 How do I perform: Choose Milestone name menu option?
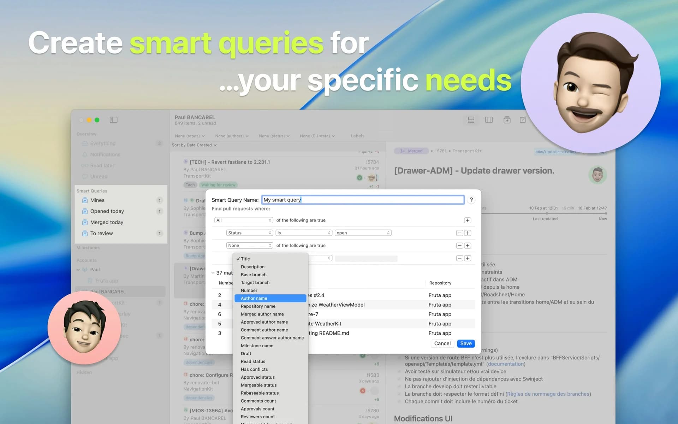pos(257,346)
